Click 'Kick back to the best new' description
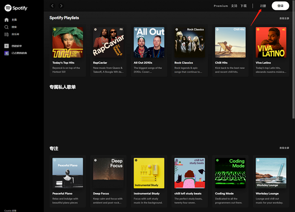295x212 pixels. (x=230, y=70)
